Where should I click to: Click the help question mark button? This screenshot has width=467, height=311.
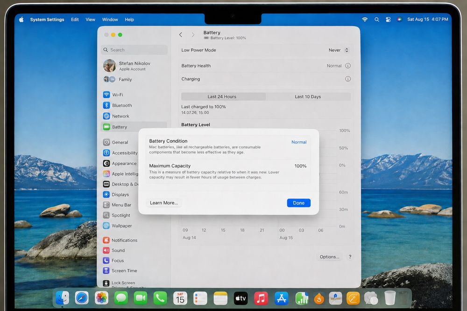pos(350,256)
